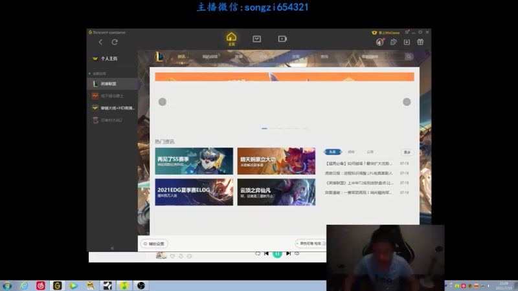Select the 头条 news filter tab
The image size is (518, 291).
(333, 152)
